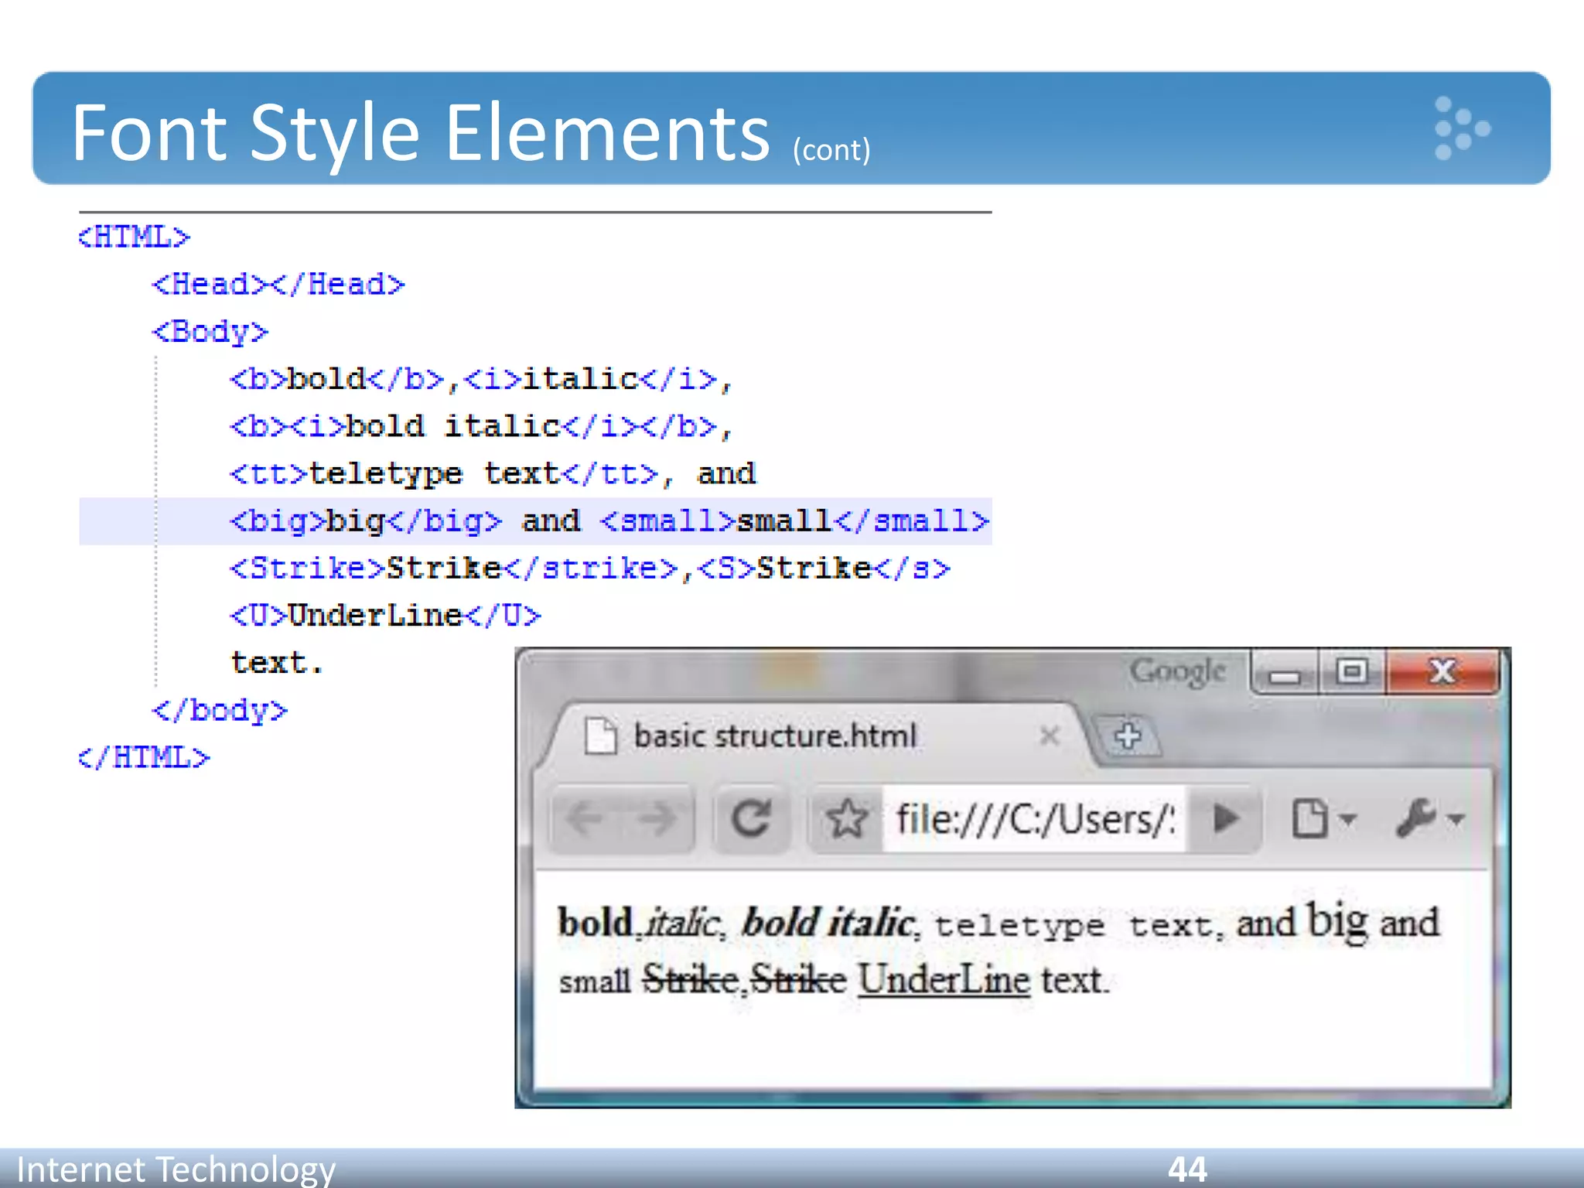1584x1188 pixels.
Task: Click the Google label in title bar
Action: click(1177, 671)
